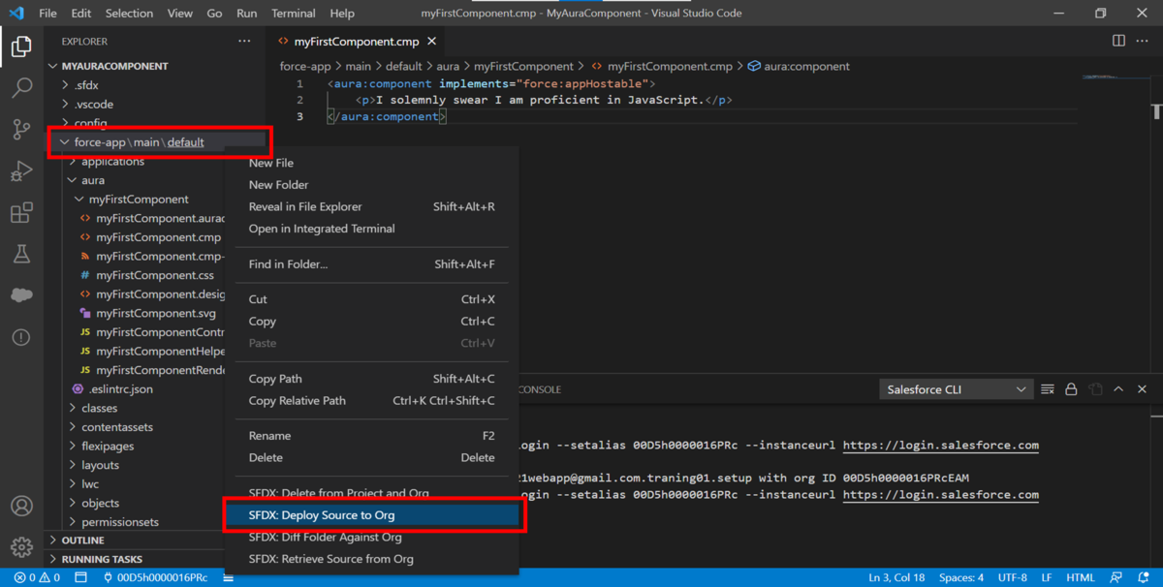Open the Manage gear icon

pyautogui.click(x=21, y=547)
